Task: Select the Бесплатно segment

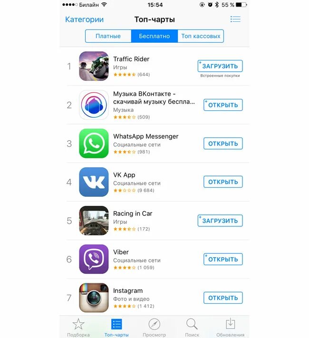Action: (x=154, y=36)
